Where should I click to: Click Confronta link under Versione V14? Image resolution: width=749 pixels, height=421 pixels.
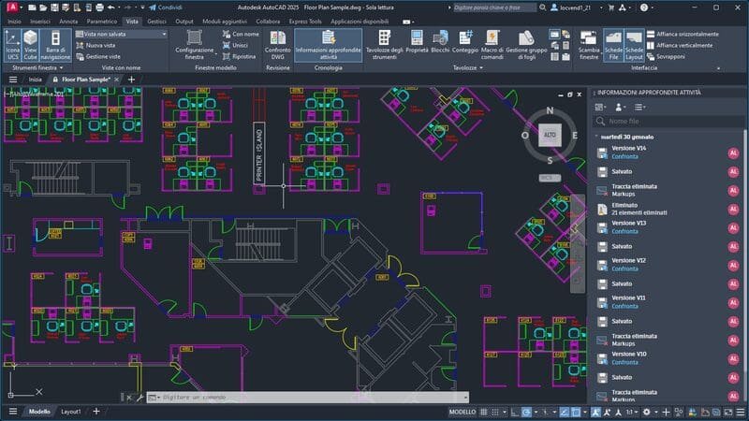pos(624,156)
